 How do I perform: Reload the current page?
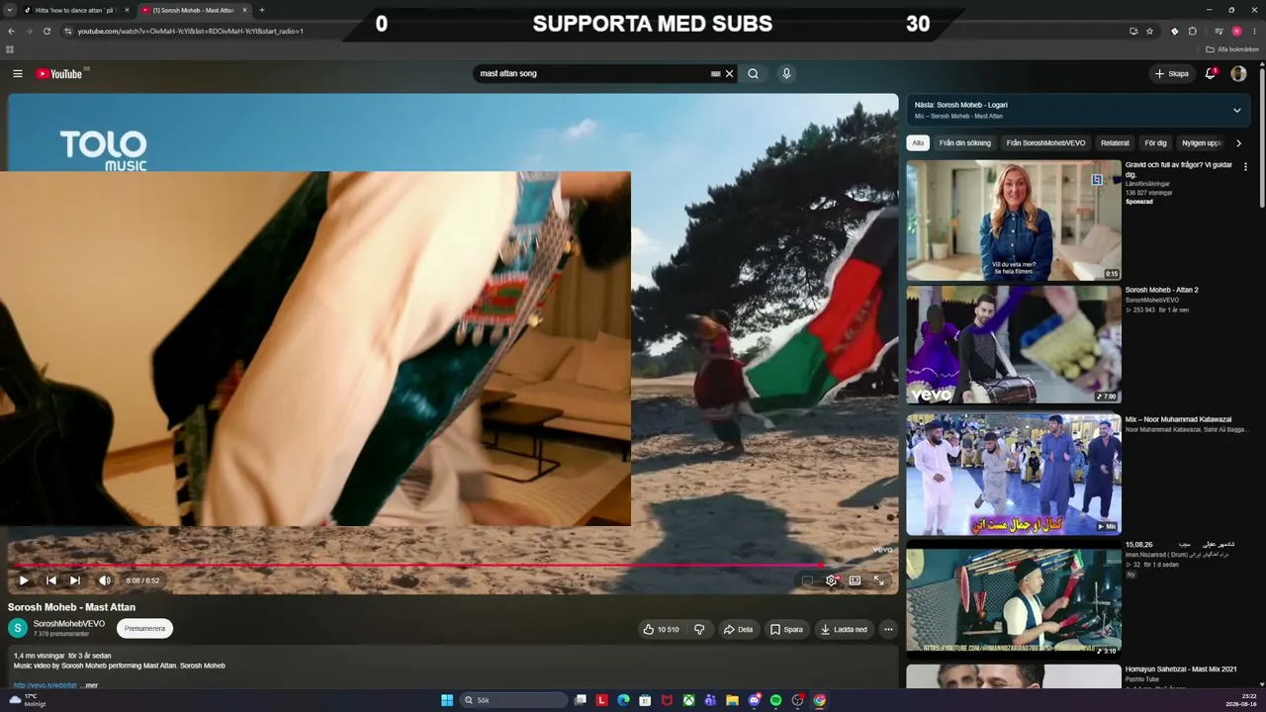[x=46, y=31]
